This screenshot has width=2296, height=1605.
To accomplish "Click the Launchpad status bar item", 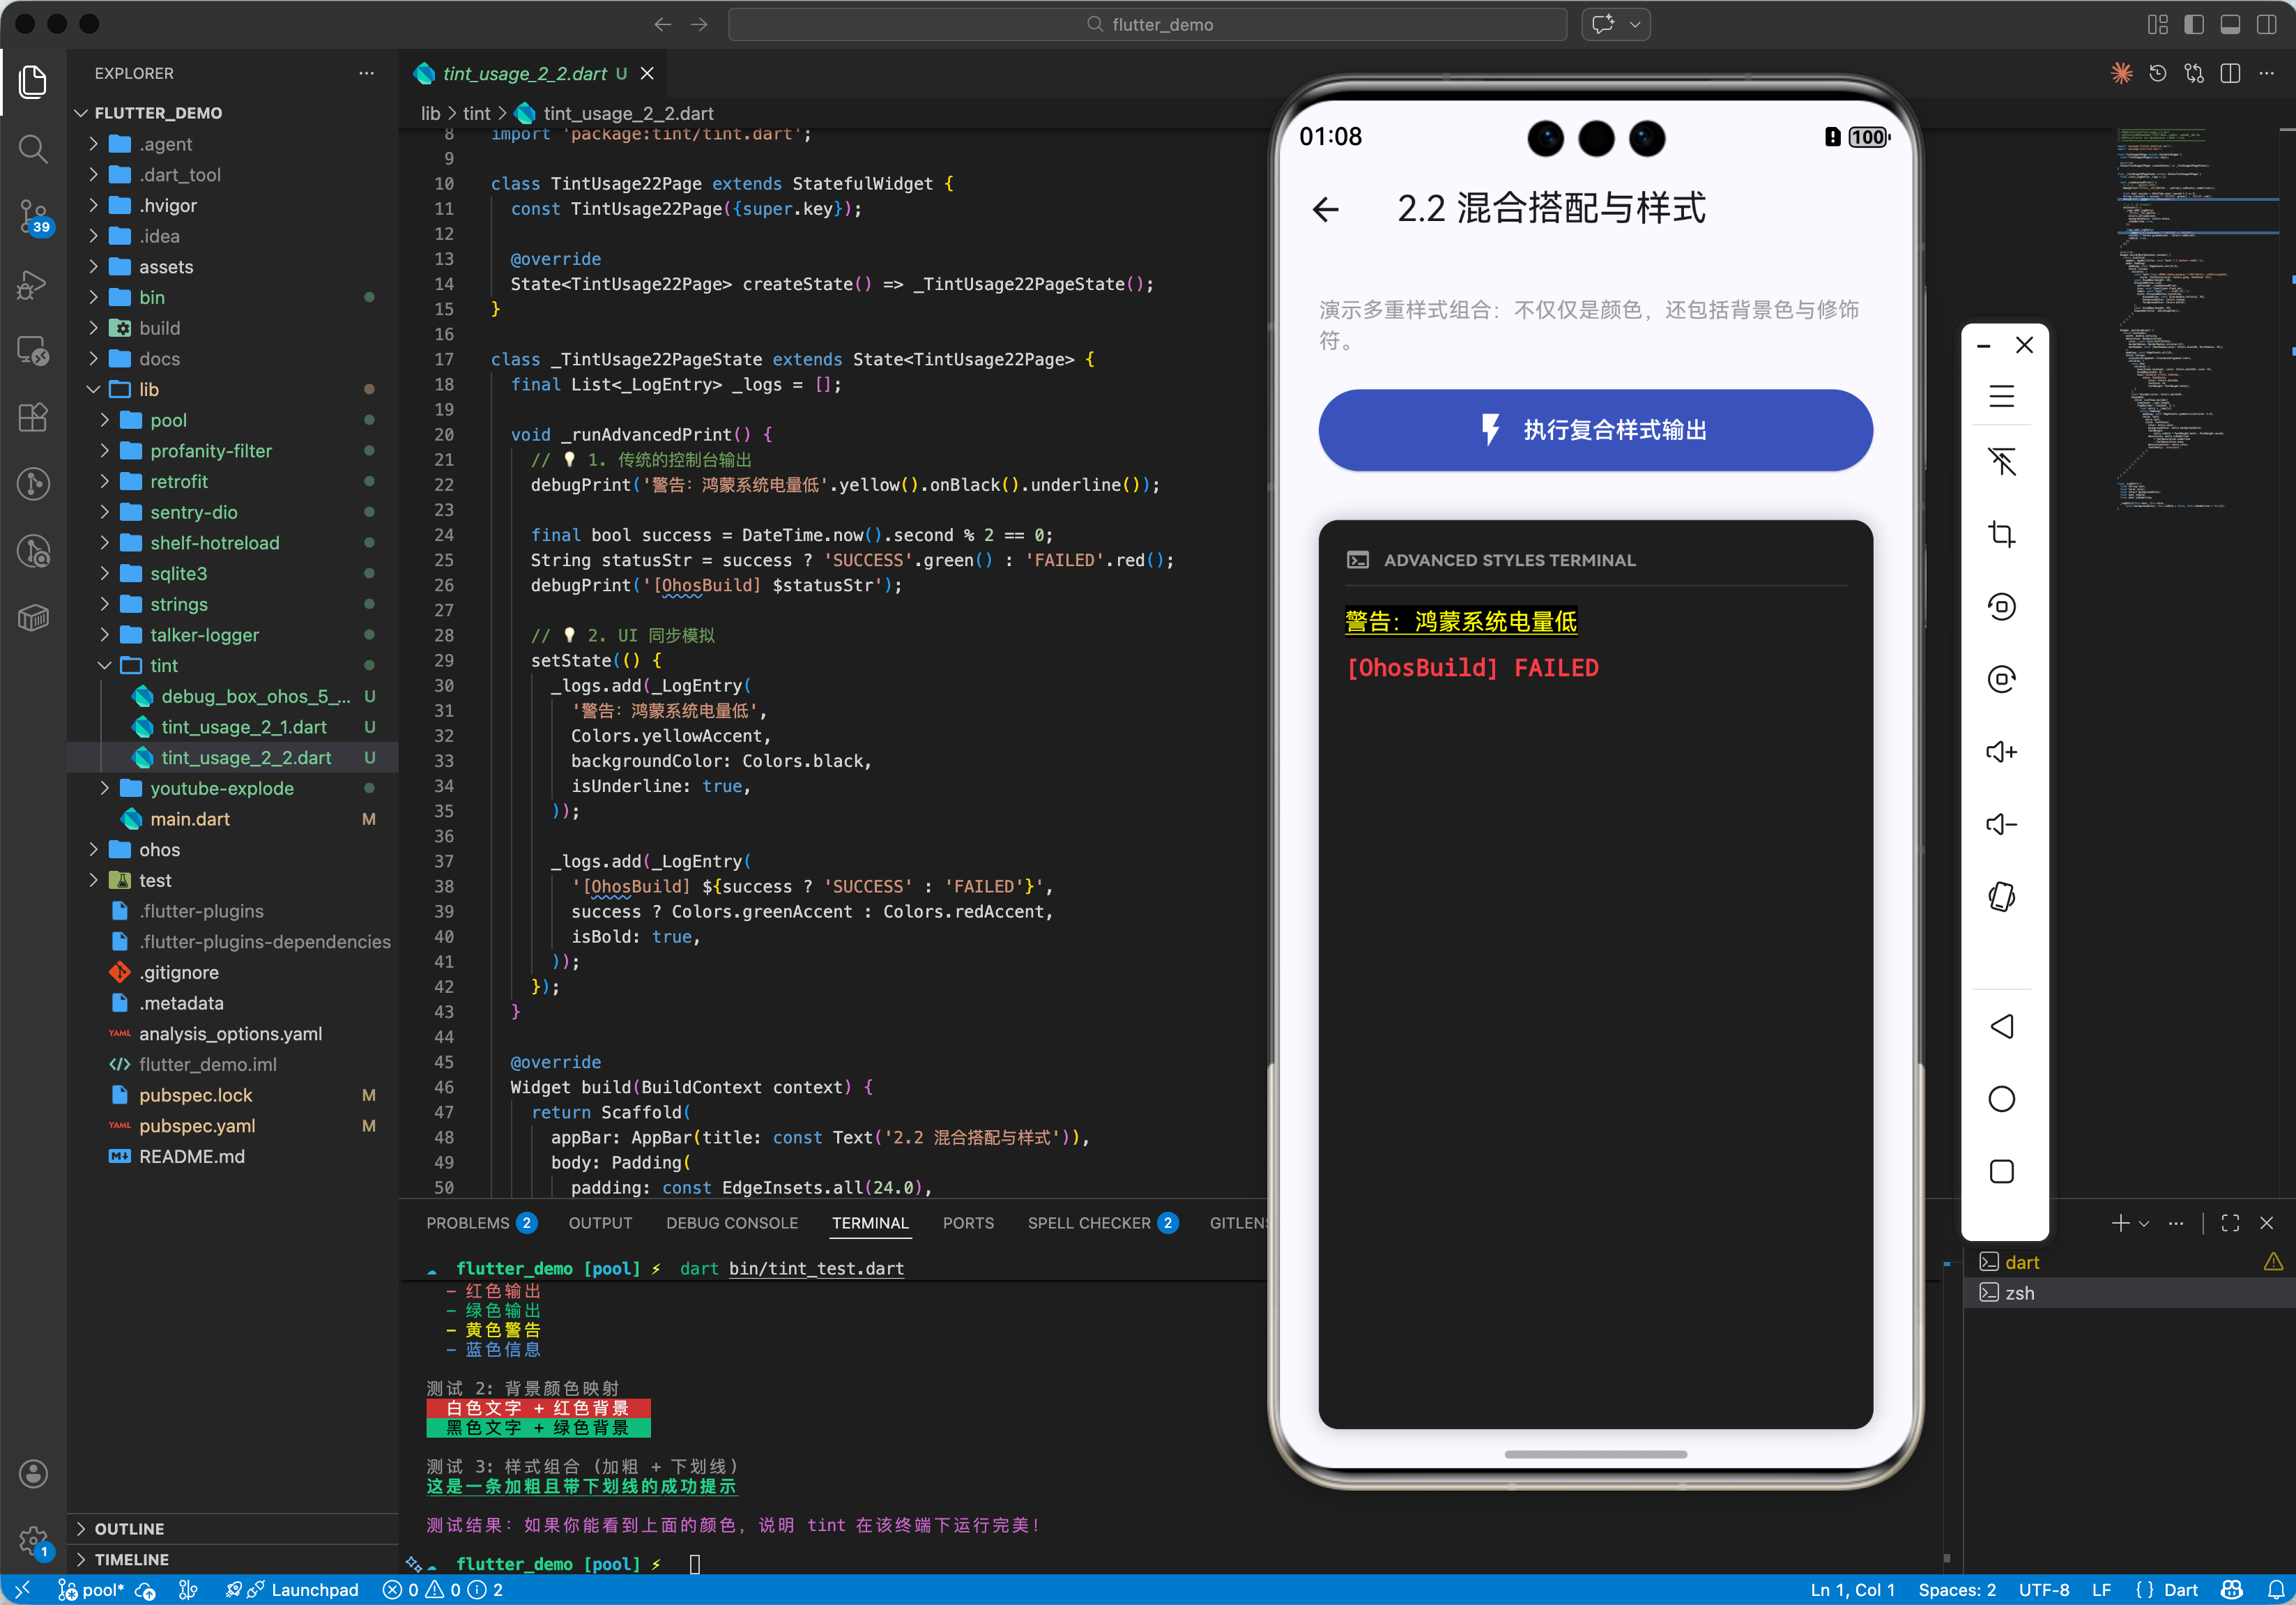I will point(314,1590).
